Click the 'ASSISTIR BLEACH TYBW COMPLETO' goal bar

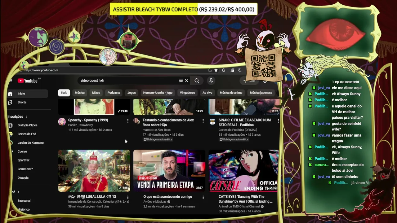(x=184, y=9)
